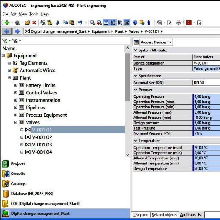This screenshot has width=220, height=220.
Task: Collapse the Pressure section
Action: (136, 90)
